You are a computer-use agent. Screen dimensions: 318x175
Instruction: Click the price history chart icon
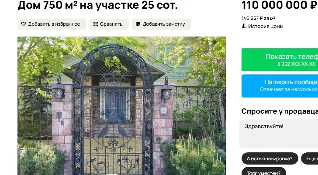coord(244,26)
